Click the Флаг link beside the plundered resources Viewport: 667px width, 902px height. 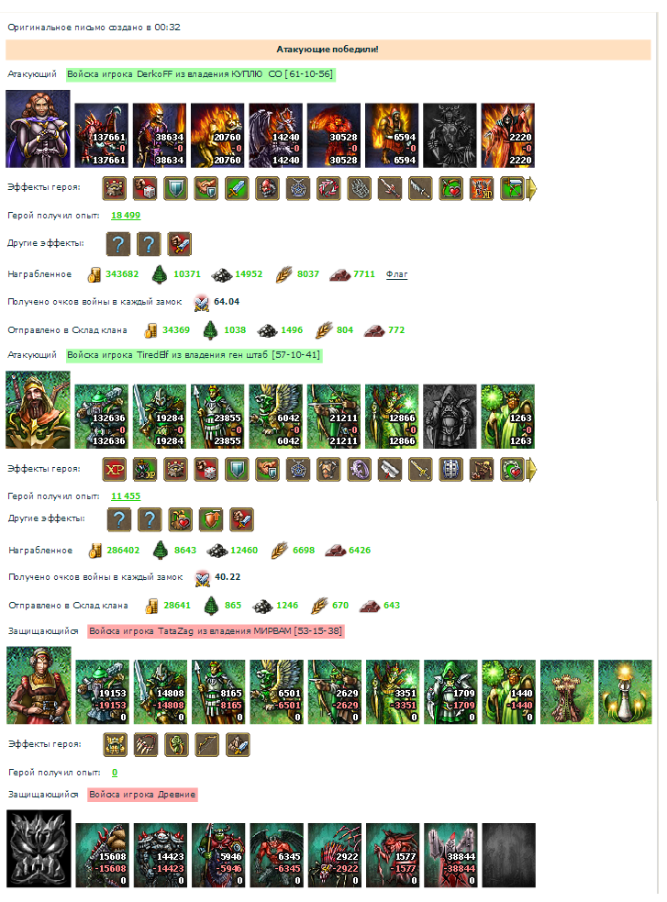click(x=396, y=274)
